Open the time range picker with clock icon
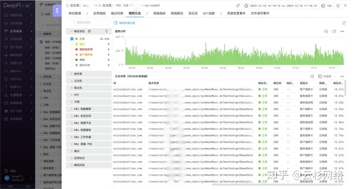This screenshot has height=189, width=352. click(x=281, y=6)
